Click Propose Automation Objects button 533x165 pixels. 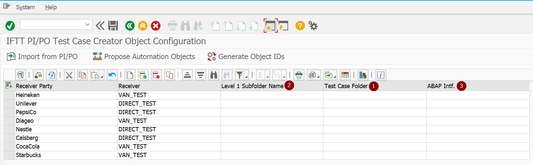pos(144,57)
